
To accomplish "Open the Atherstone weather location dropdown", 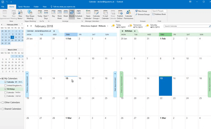I will click(108, 26).
